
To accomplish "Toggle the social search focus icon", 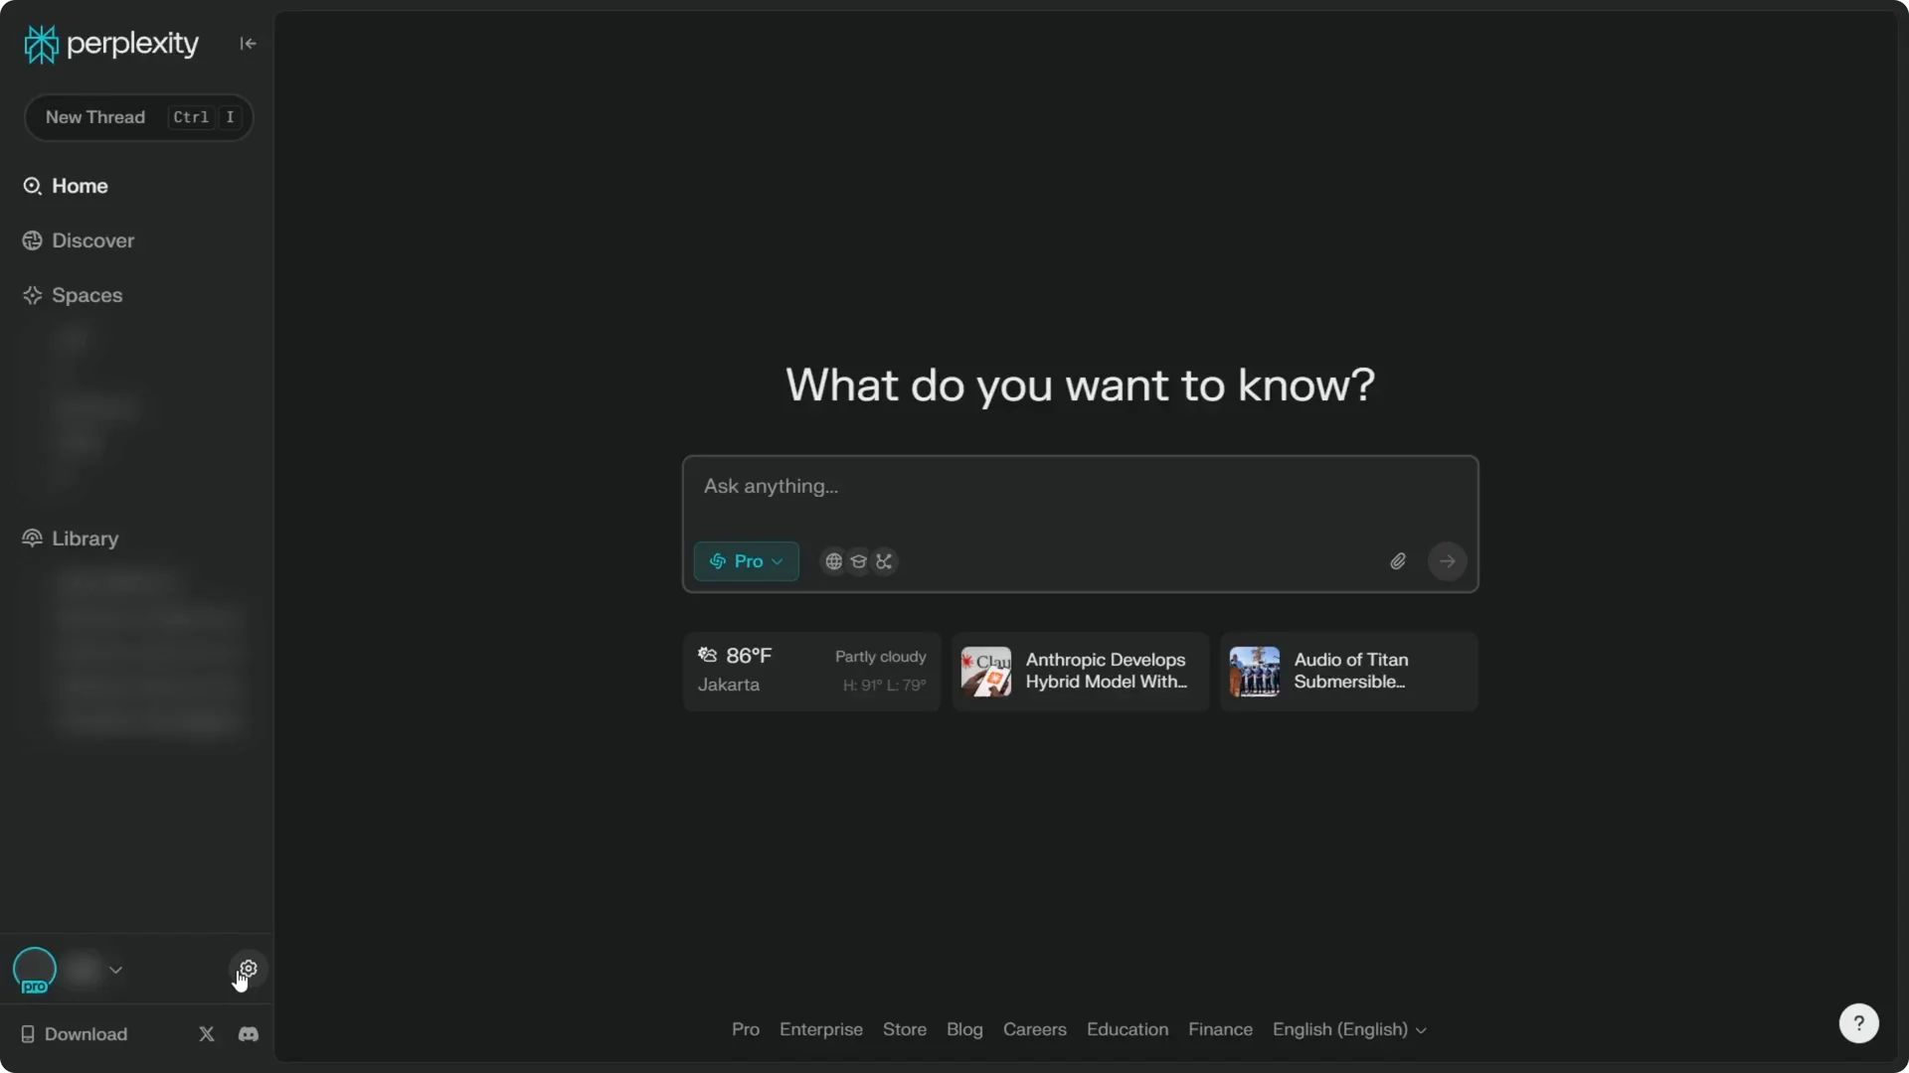I will point(884,561).
